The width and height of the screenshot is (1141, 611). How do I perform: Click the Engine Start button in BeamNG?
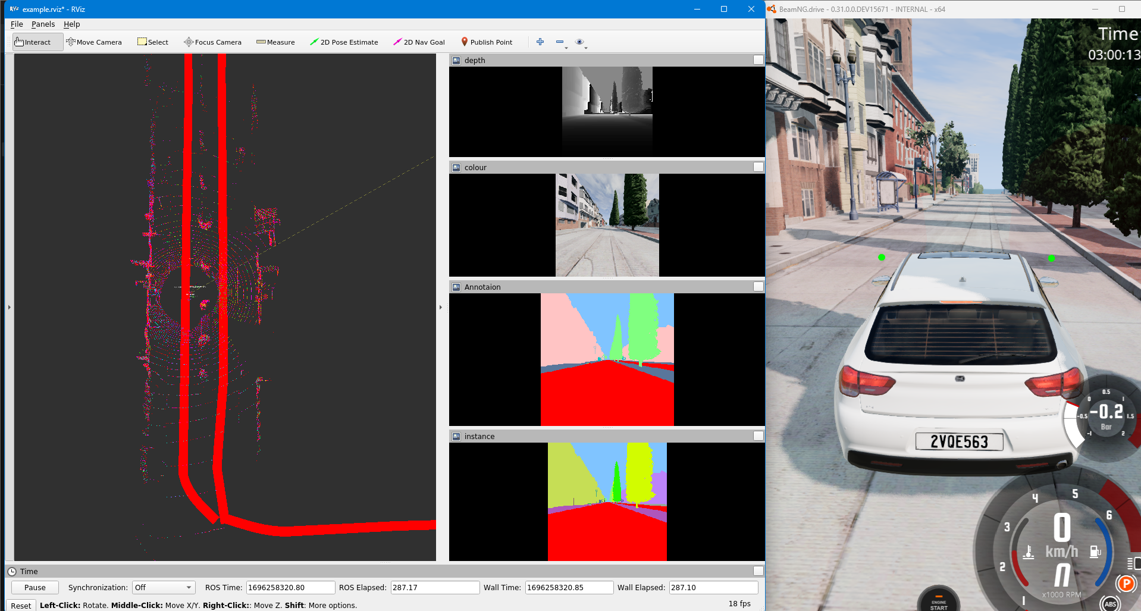tap(939, 599)
